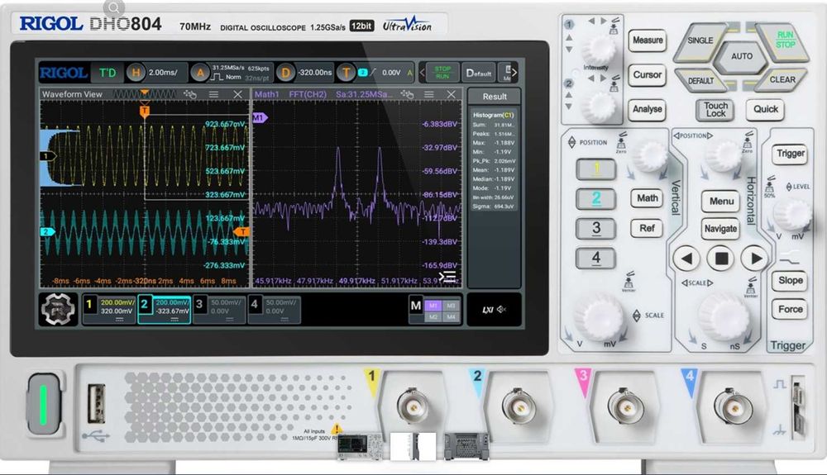The height and width of the screenshot is (475, 827).
Task: Push the Analyse menu key
Action: (648, 110)
